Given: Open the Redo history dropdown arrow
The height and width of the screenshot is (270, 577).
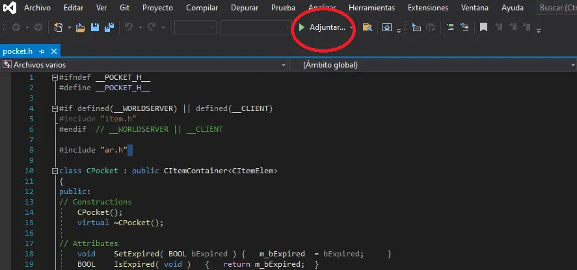Looking at the screenshot, I should 163,28.
